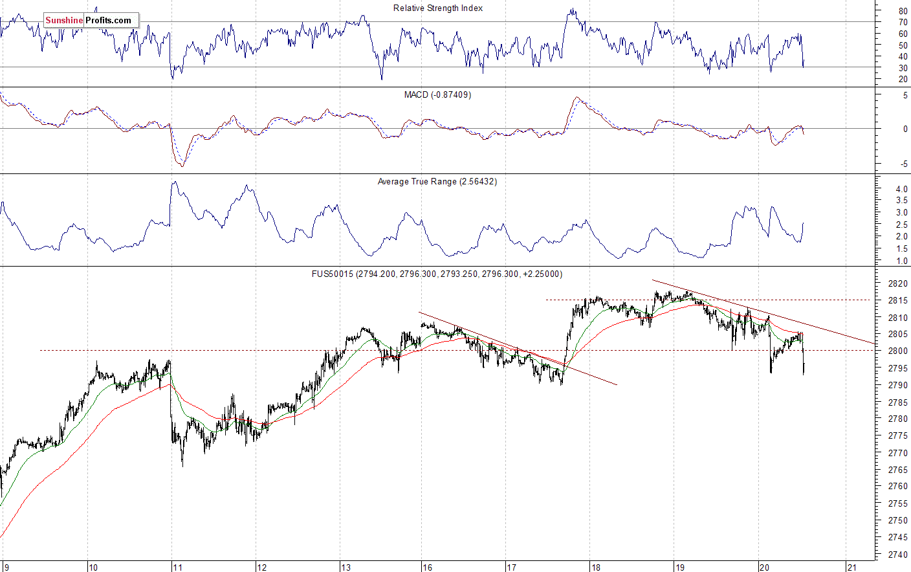Click the 1.0 label on the ATR axis

click(901, 261)
